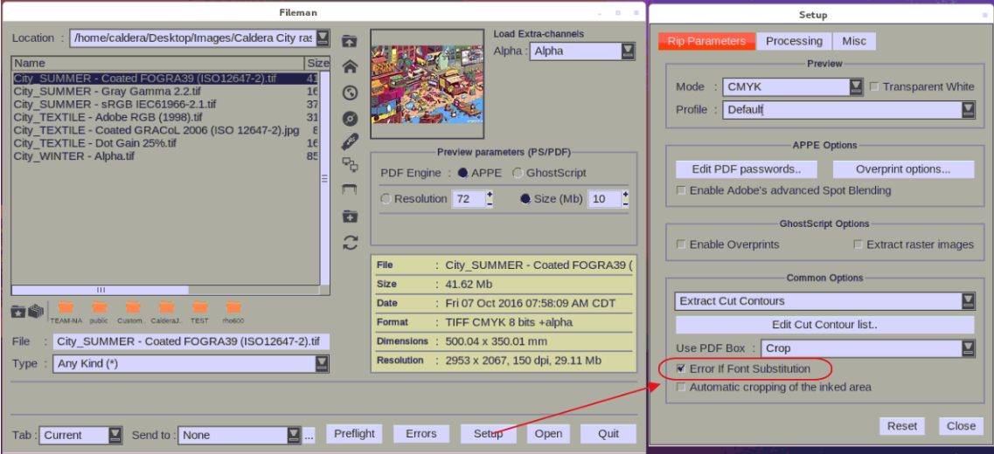Click Edit Cut Contour list.. button
Viewport: 994px width, 454px height.
(824, 325)
